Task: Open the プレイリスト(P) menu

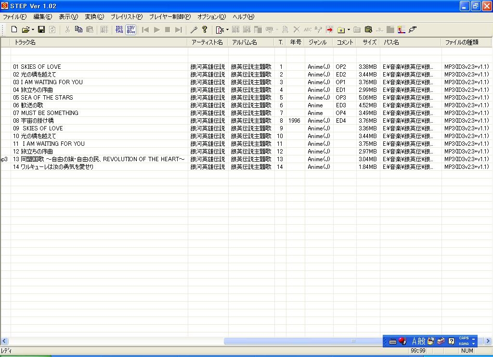Action: point(126,17)
